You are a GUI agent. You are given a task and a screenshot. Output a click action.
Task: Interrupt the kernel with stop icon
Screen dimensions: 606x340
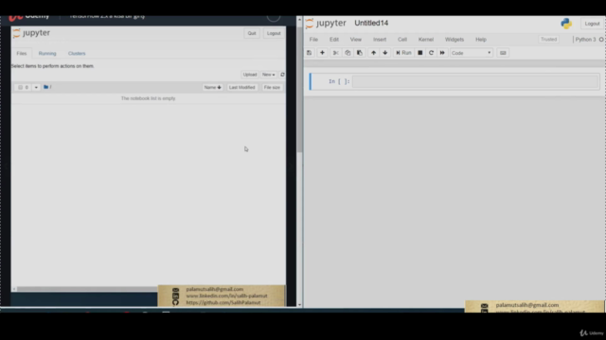point(420,53)
